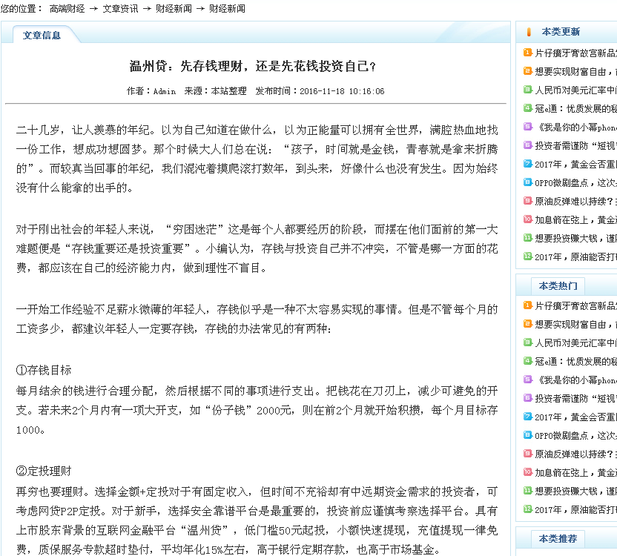This screenshot has width=617, height=556.
Task: Open 加息箭在弦上 article in 本类热门
Action: (575, 472)
